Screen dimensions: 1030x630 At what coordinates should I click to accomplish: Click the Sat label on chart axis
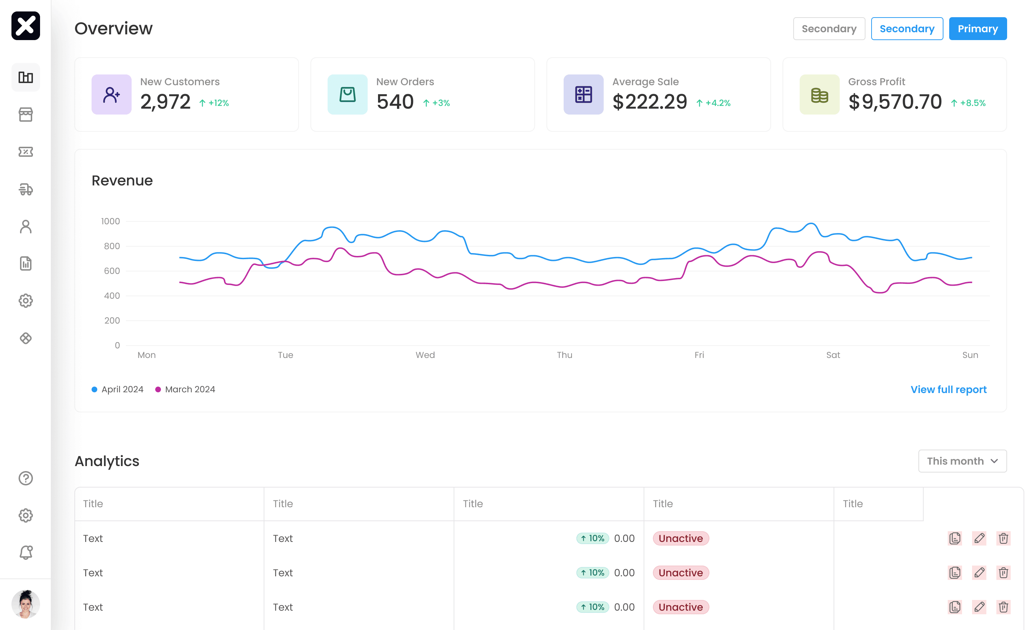tap(833, 355)
